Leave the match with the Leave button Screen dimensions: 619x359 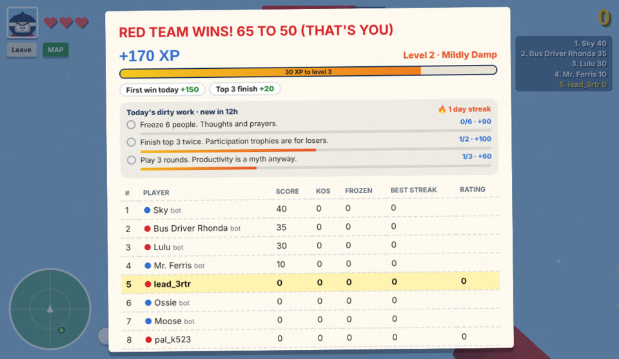click(21, 50)
